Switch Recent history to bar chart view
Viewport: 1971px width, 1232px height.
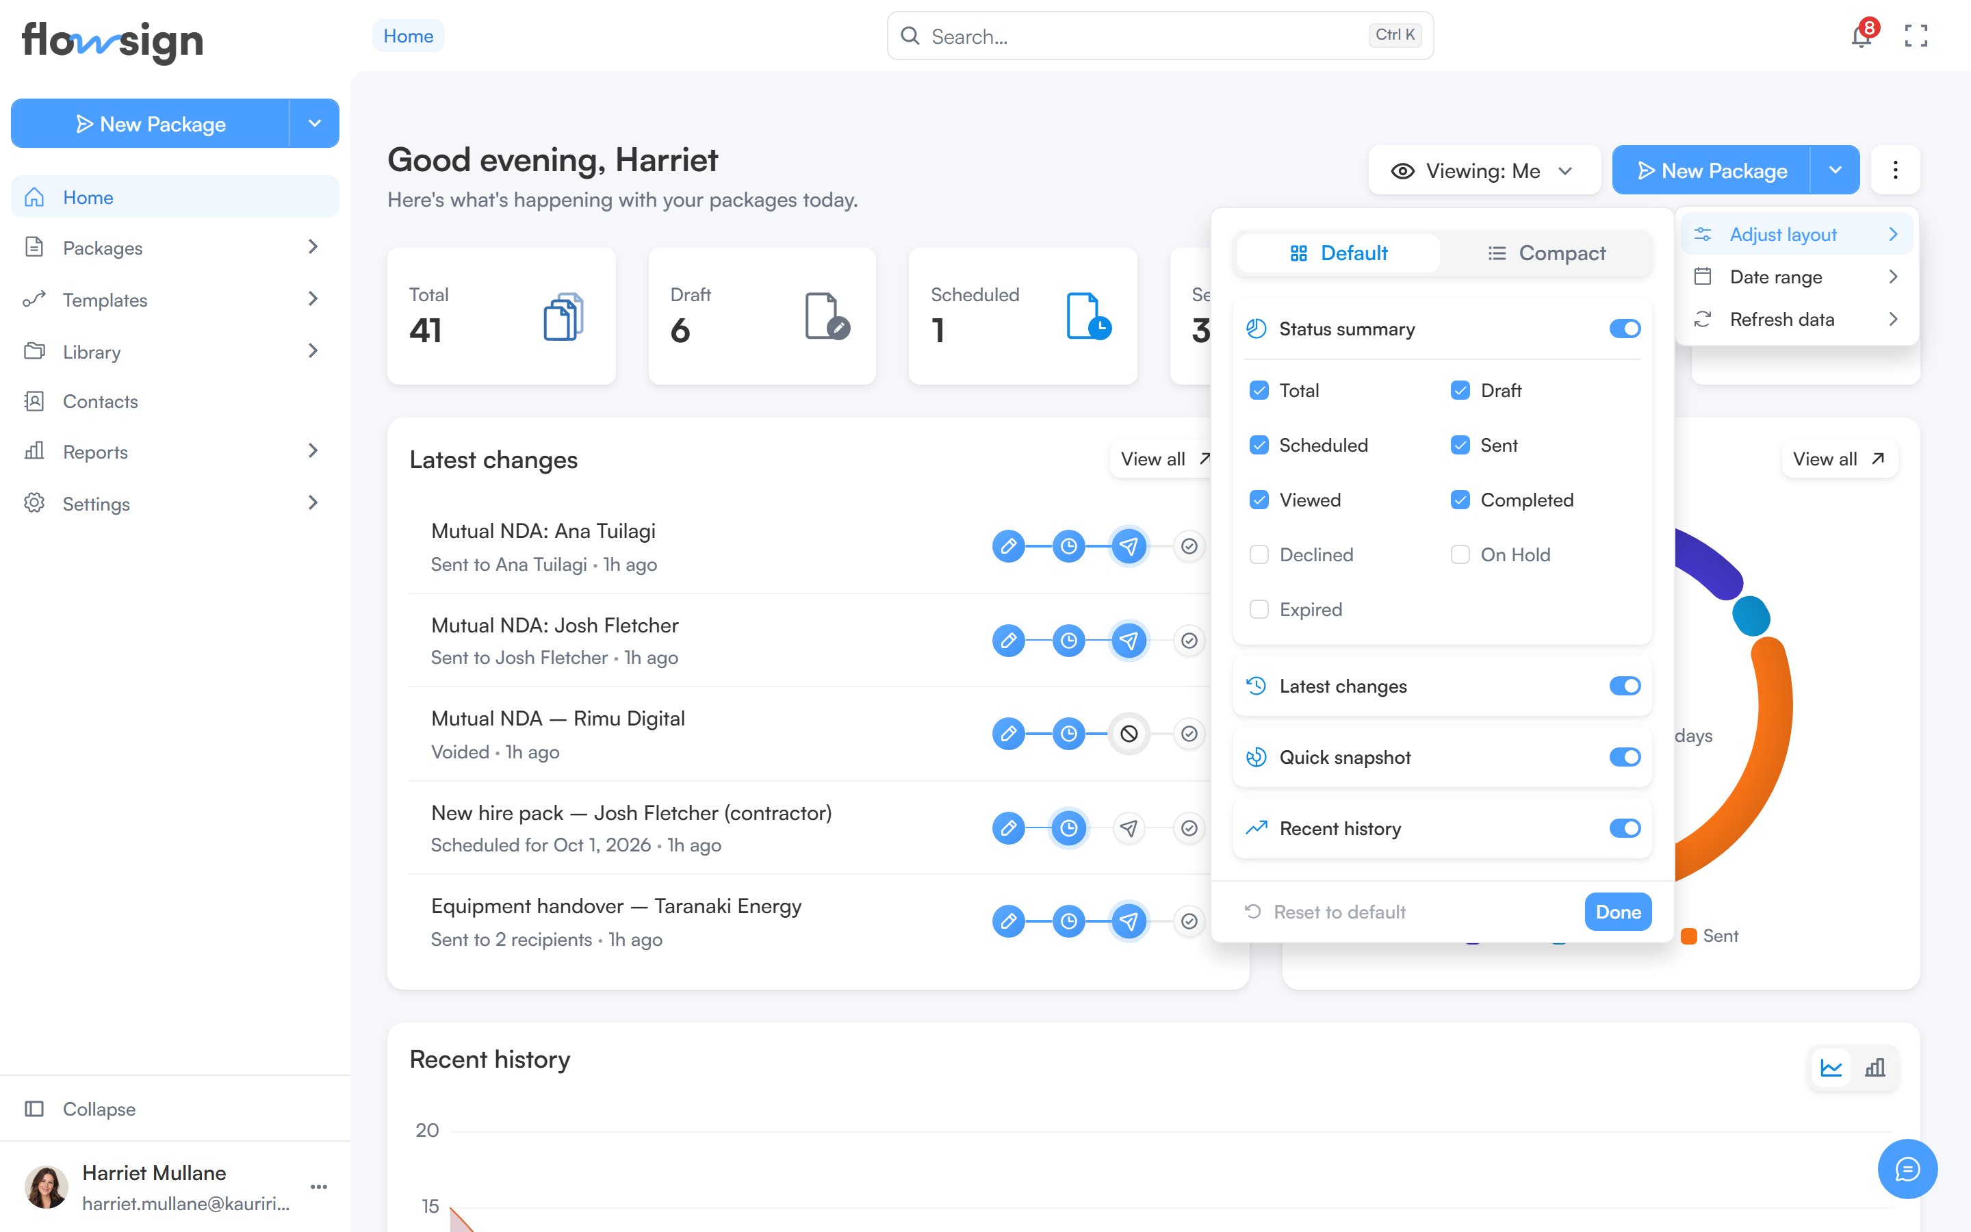tap(1875, 1068)
